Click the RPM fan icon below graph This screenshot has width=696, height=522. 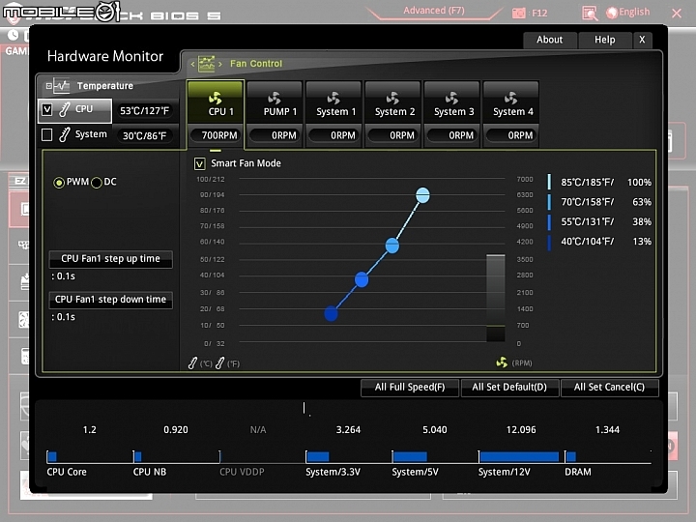click(502, 362)
